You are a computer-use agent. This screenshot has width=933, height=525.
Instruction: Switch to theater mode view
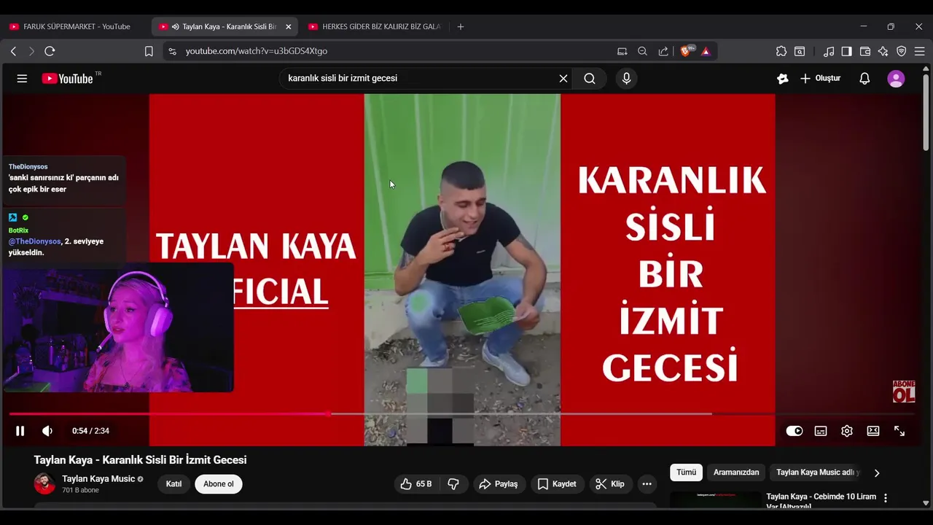click(x=873, y=431)
